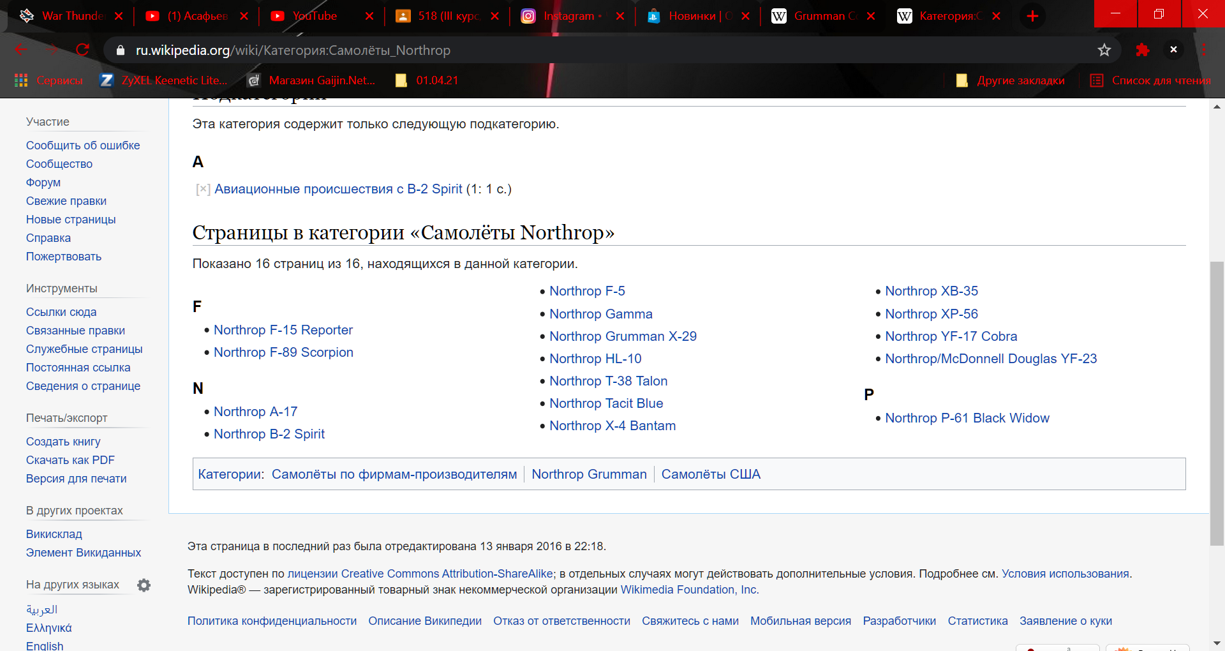
Task: Click the round X button beside extensions
Action: [x=1173, y=50]
